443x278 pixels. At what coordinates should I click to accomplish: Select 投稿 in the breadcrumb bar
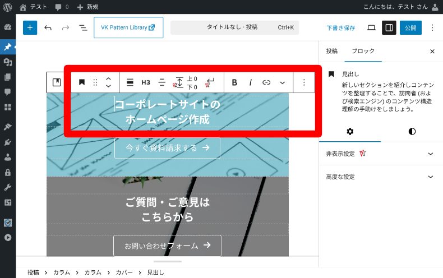pos(33,272)
